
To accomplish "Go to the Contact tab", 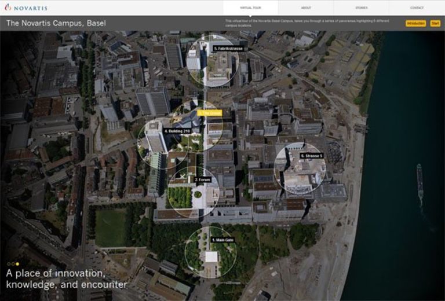I will (x=417, y=8).
